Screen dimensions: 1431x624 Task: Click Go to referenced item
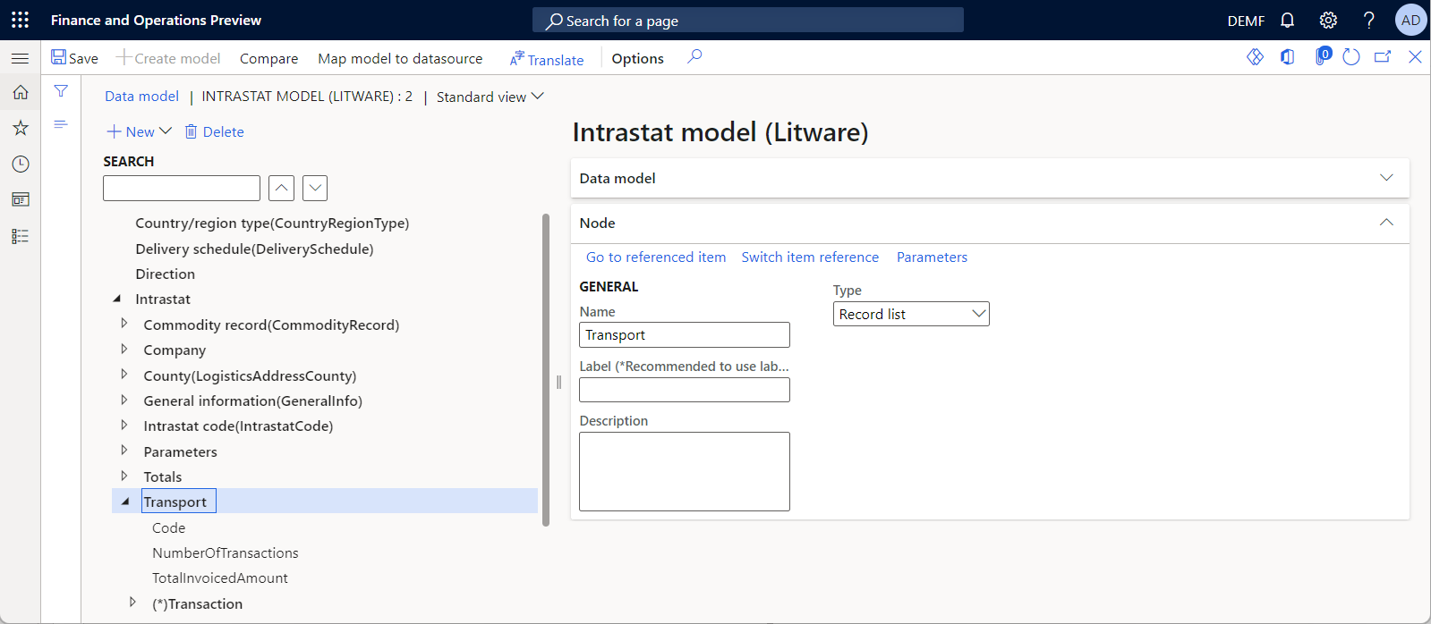[x=656, y=257]
